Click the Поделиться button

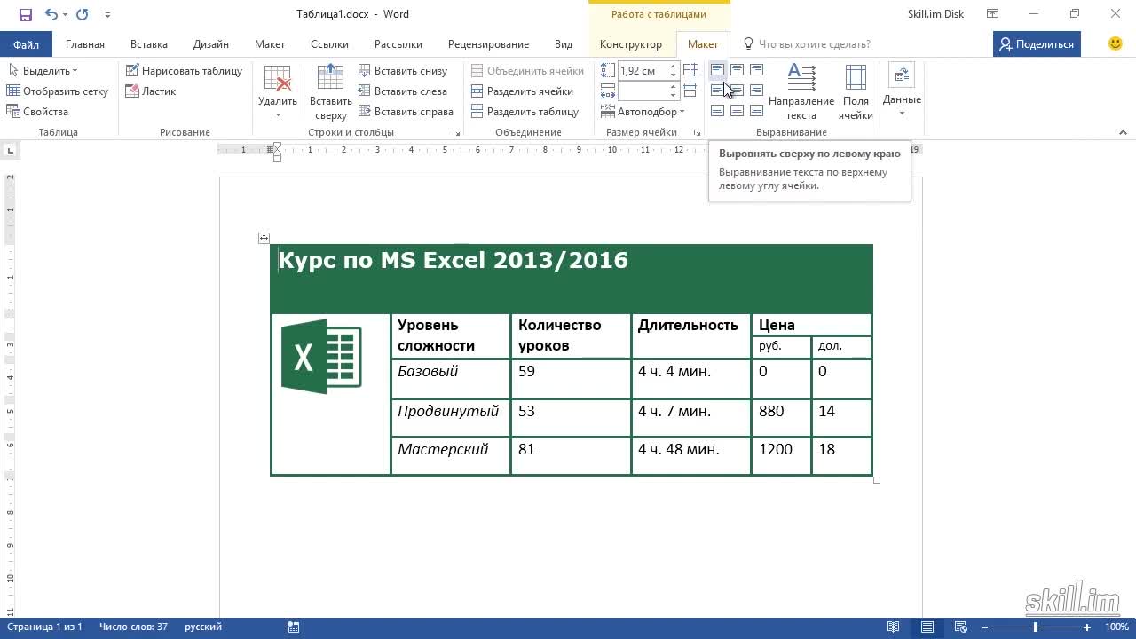click(x=1036, y=43)
